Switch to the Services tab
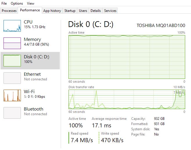This screenshot has height=150, width=191. pyautogui.click(x=110, y=11)
